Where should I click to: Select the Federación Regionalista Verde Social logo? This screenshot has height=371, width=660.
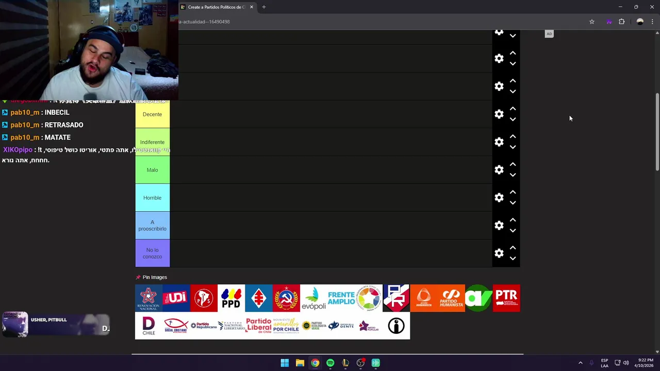[369, 298]
